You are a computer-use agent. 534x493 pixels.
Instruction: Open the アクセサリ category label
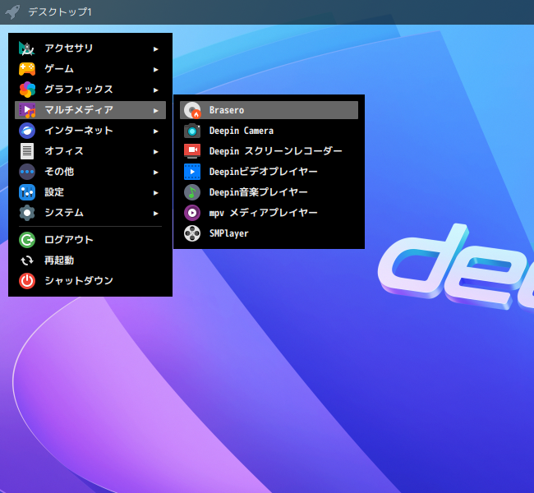[x=69, y=48]
